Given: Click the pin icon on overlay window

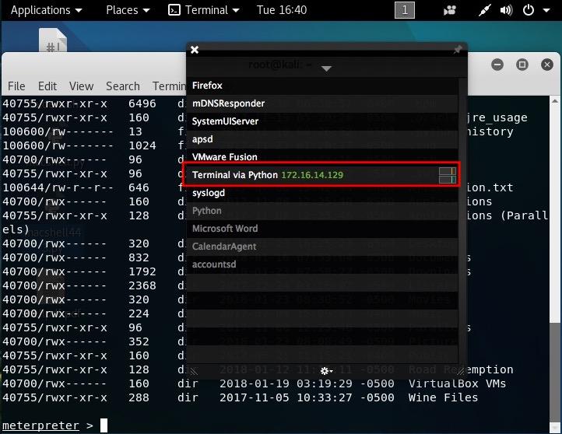Looking at the screenshot, I should tap(458, 50).
